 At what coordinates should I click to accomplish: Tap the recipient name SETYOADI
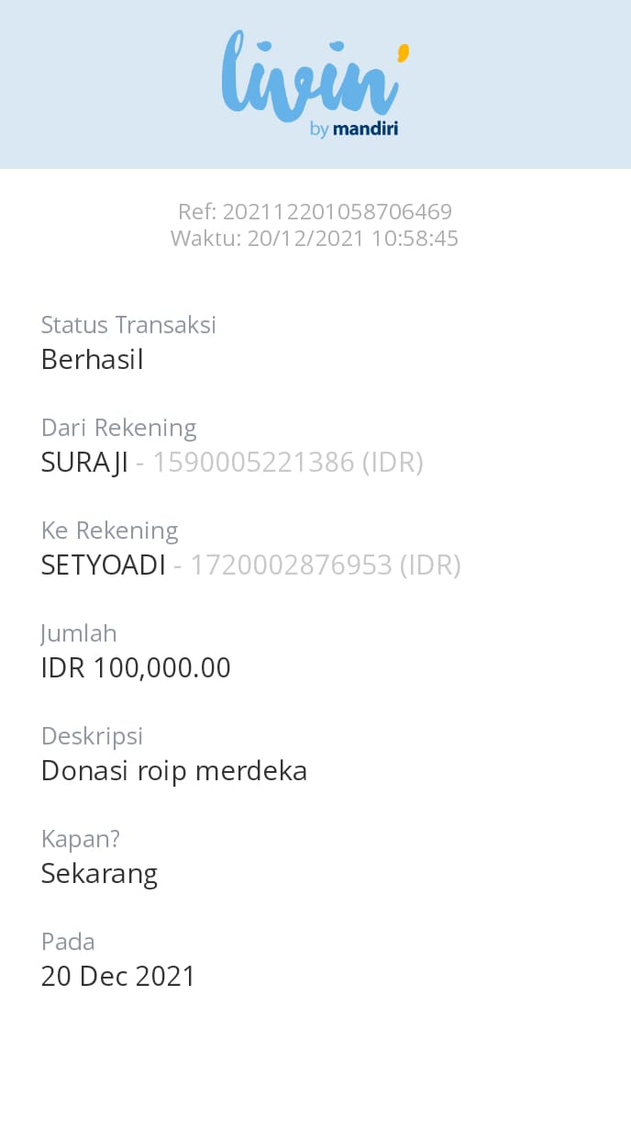click(x=104, y=565)
